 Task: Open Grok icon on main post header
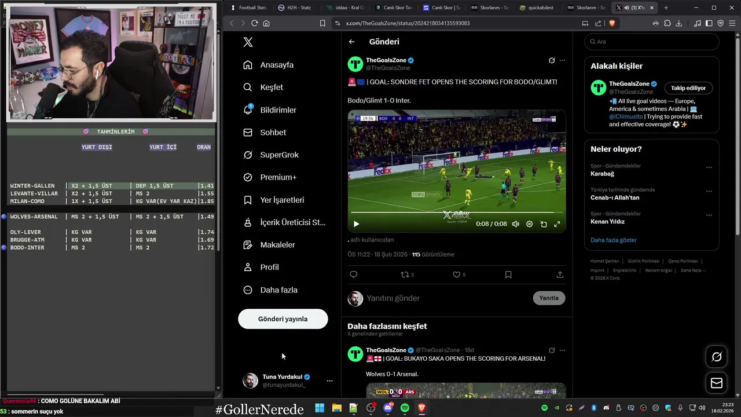click(x=552, y=60)
